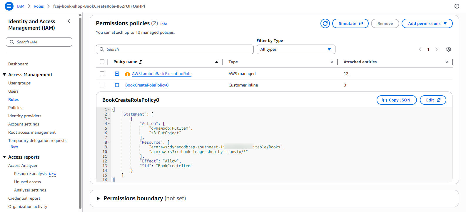The image size is (466, 212).
Task: Check the BookCreateRolePolicy0 row checkbox
Action: (x=102, y=85)
